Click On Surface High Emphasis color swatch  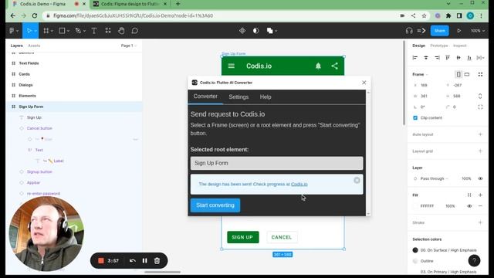(415, 250)
